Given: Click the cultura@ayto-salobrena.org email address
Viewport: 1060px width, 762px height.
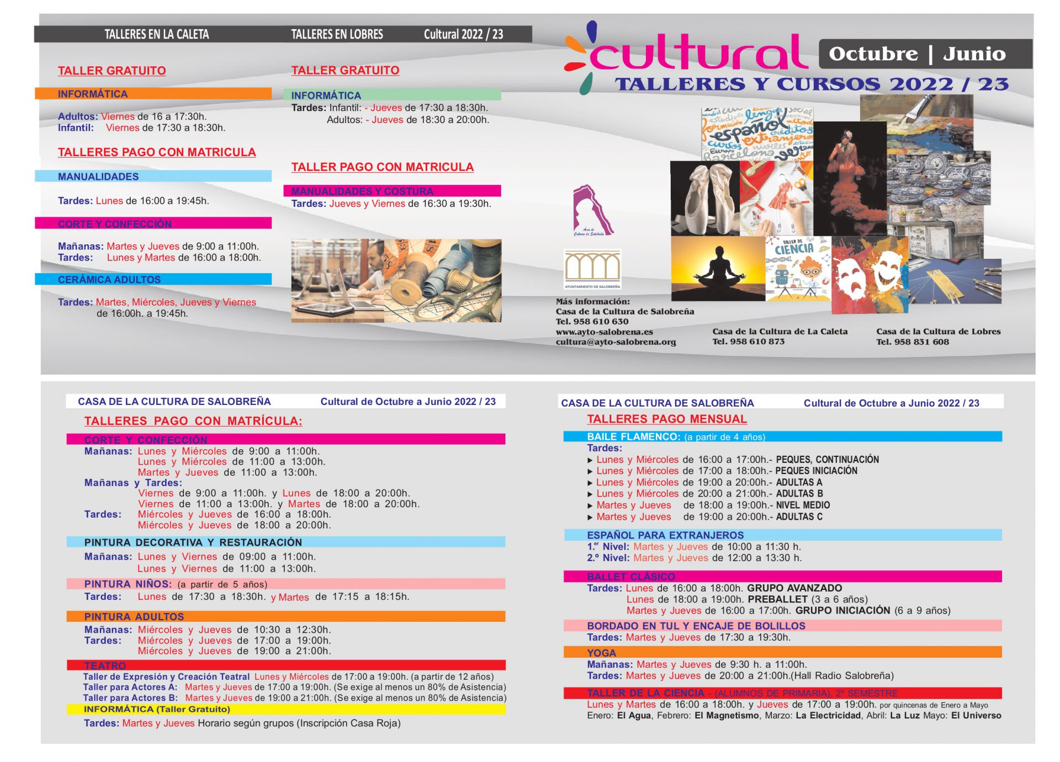Looking at the screenshot, I should click(x=616, y=342).
